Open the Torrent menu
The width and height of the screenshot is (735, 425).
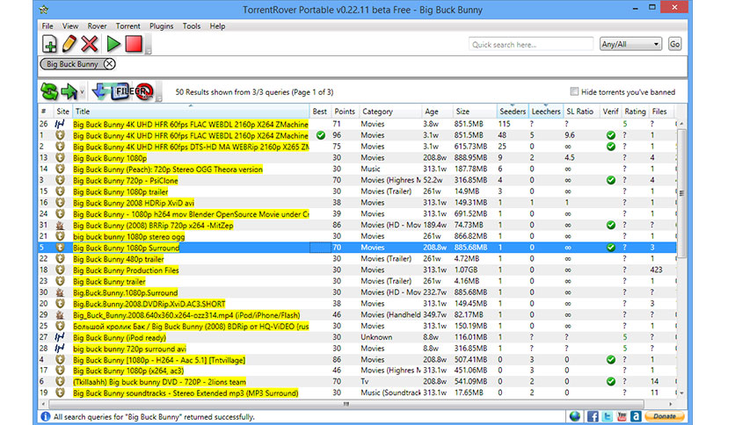pyautogui.click(x=128, y=26)
